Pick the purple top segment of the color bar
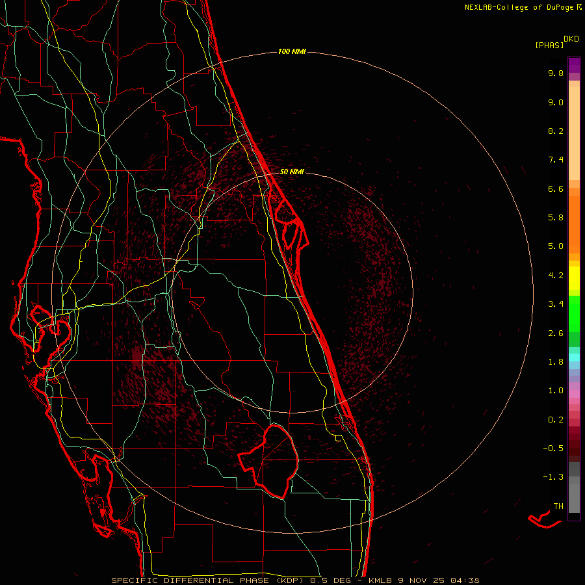585x585 pixels. click(x=574, y=65)
